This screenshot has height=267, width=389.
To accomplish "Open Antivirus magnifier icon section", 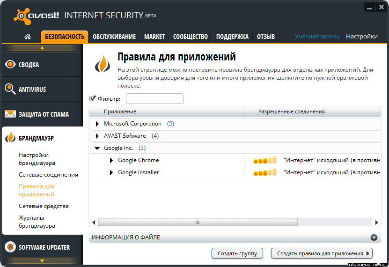I will click(x=10, y=89).
